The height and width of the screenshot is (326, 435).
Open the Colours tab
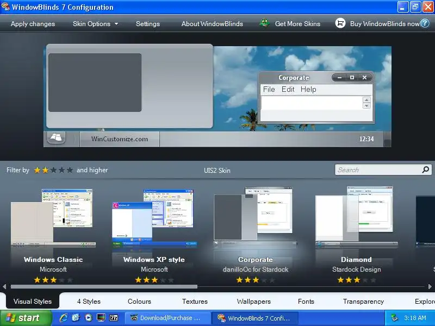click(x=139, y=301)
